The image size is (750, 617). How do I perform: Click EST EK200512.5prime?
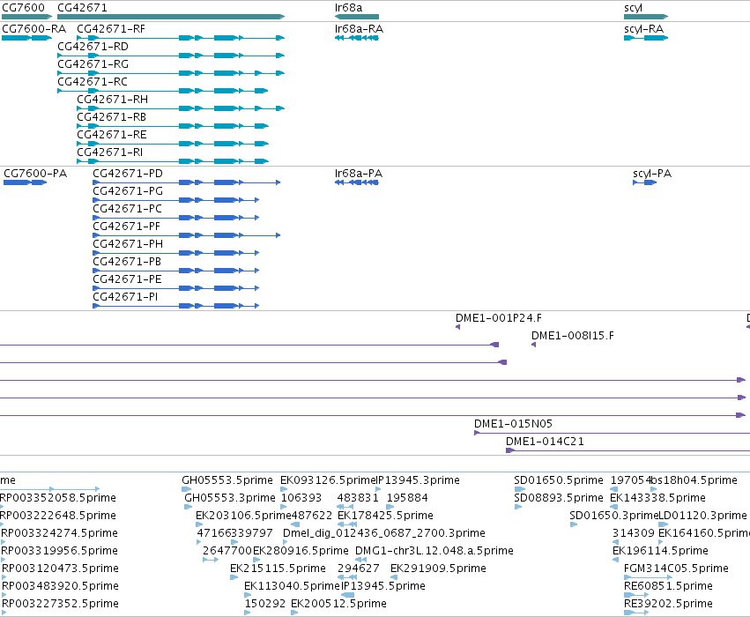click(338, 604)
